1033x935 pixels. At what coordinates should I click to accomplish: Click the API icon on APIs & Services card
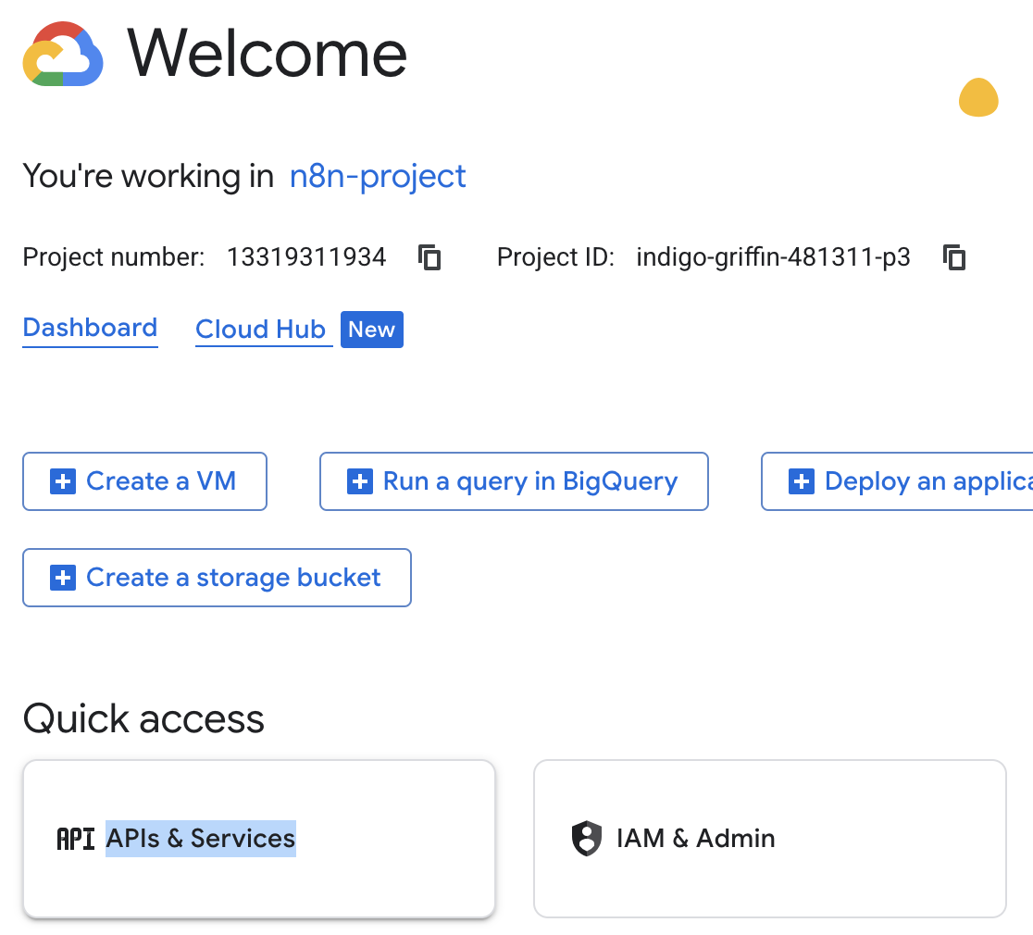(75, 839)
